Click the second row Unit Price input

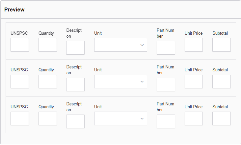[x=194, y=82]
